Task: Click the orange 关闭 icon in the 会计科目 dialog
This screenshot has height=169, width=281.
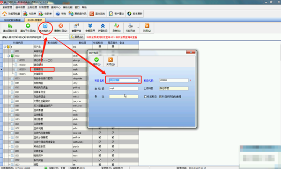Action: click(111, 59)
